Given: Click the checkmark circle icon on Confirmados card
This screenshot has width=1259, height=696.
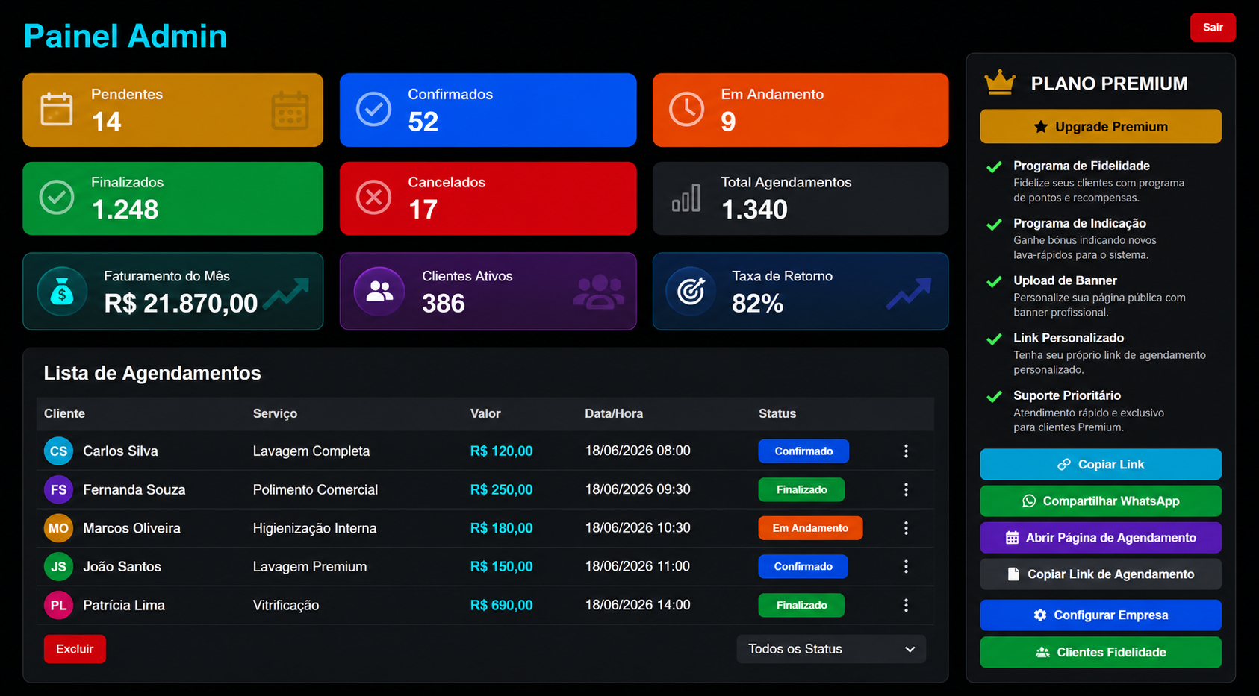Looking at the screenshot, I should point(373,110).
